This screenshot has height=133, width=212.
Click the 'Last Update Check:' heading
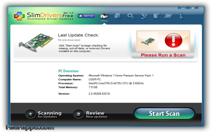[x=78, y=35]
